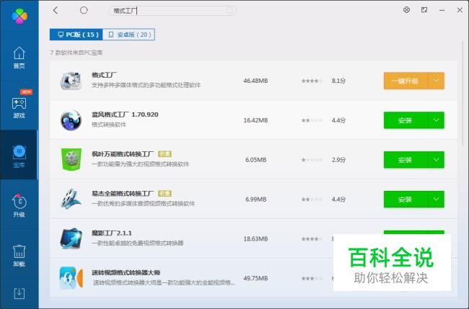
Task: Click the 蓝风格式工厂 app icon
Action: pyautogui.click(x=71, y=120)
